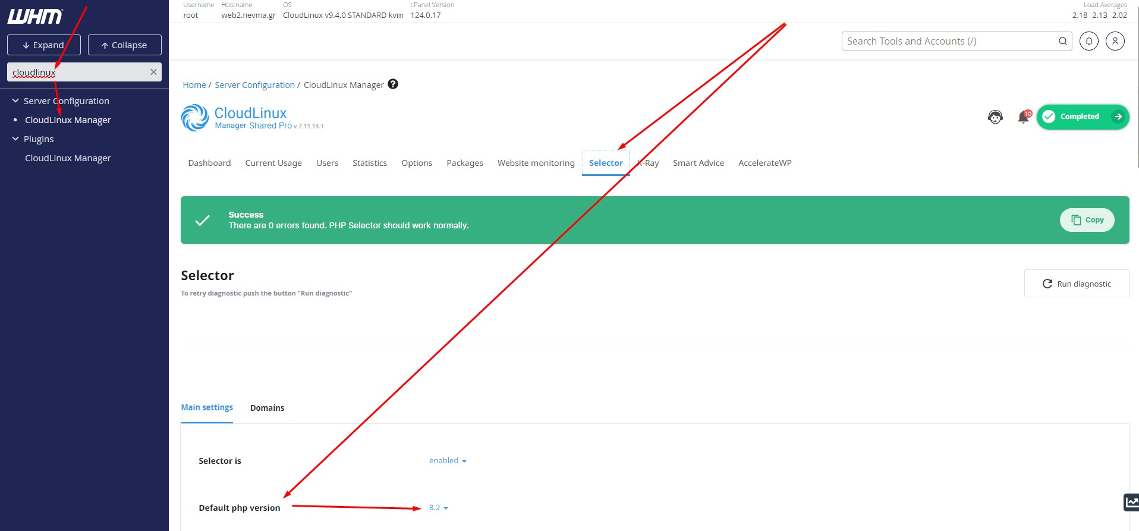Clear the cloudlinux sidebar search
Viewport: 1139px width, 531px height.
(x=153, y=72)
